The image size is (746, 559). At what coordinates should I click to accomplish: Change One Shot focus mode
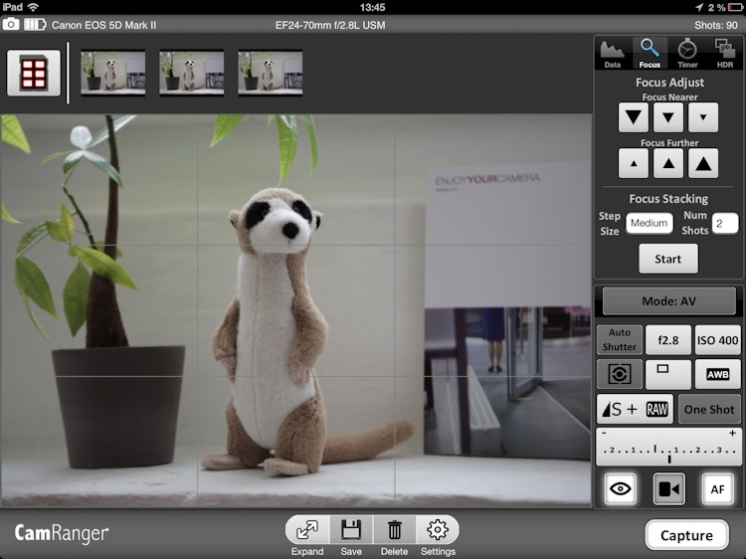(x=709, y=409)
